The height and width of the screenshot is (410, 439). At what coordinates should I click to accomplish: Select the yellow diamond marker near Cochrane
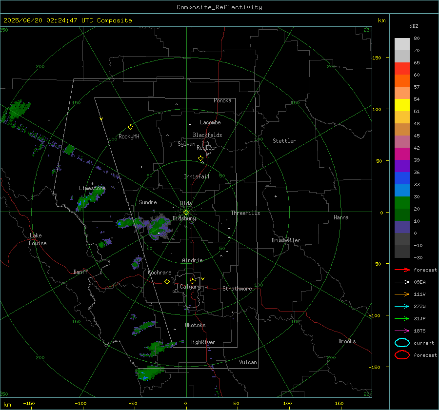tap(167, 281)
